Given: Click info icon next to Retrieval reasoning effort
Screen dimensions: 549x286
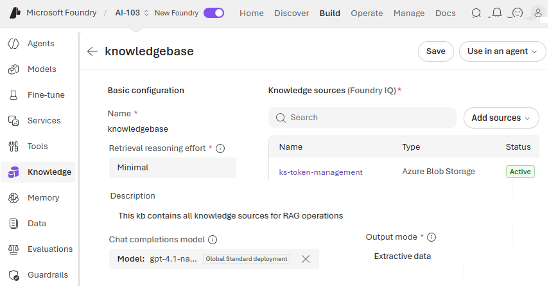Looking at the screenshot, I should click(x=220, y=148).
